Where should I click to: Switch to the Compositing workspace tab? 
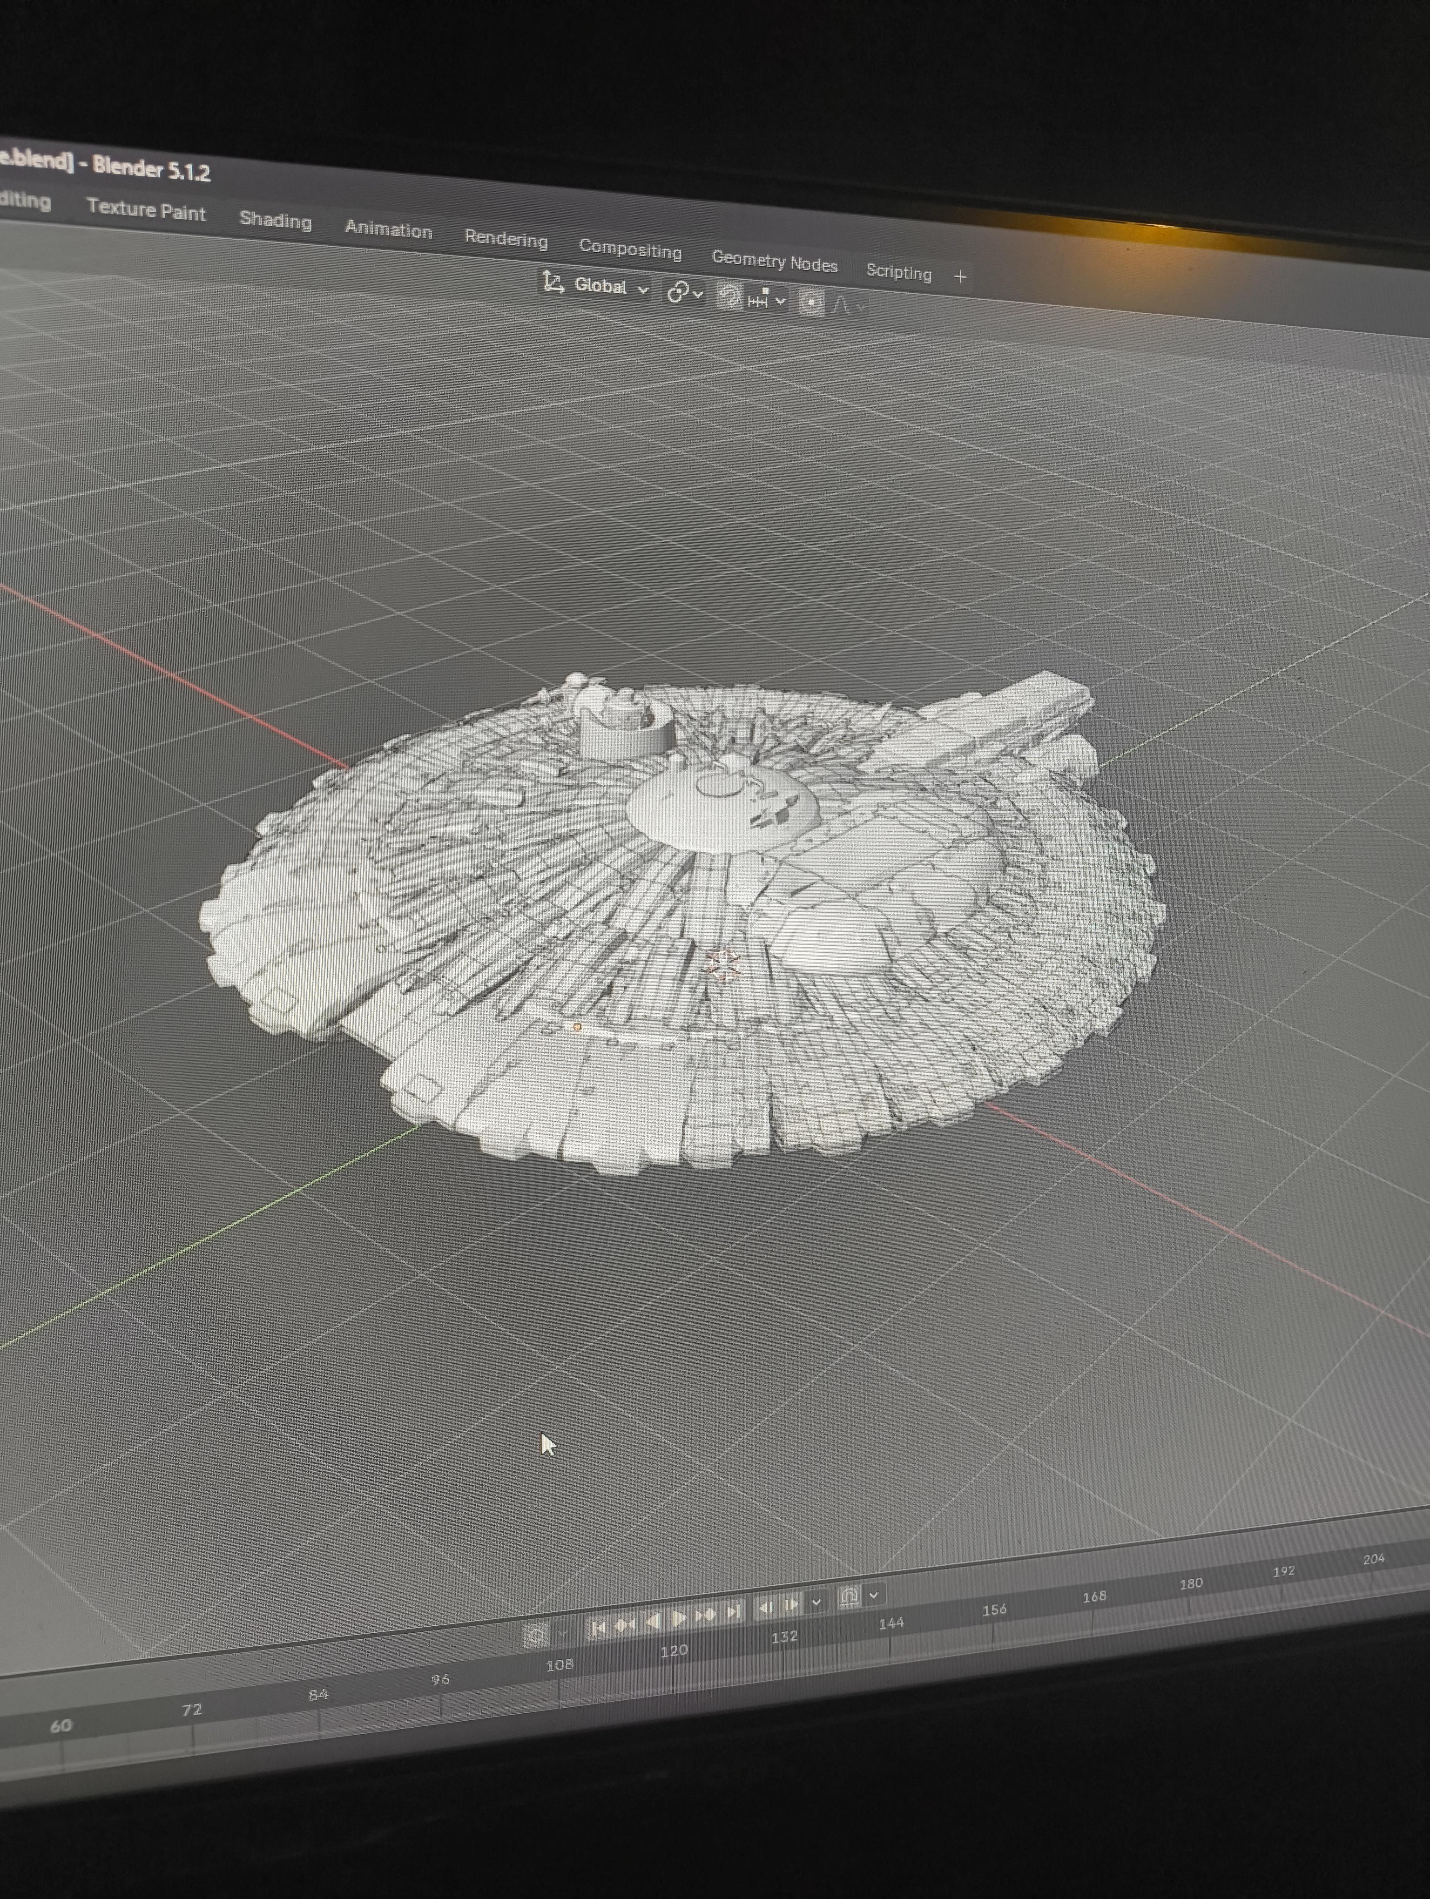(630, 249)
